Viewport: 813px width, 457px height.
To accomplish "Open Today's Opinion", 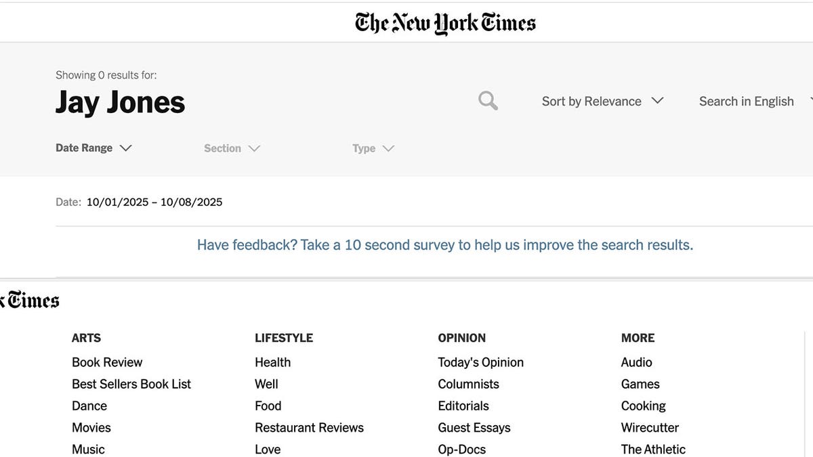I will 480,362.
